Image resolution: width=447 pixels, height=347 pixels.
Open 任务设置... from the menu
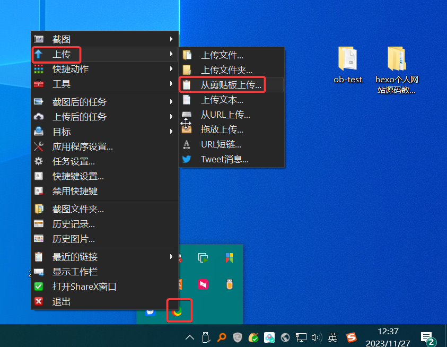[x=104, y=161]
